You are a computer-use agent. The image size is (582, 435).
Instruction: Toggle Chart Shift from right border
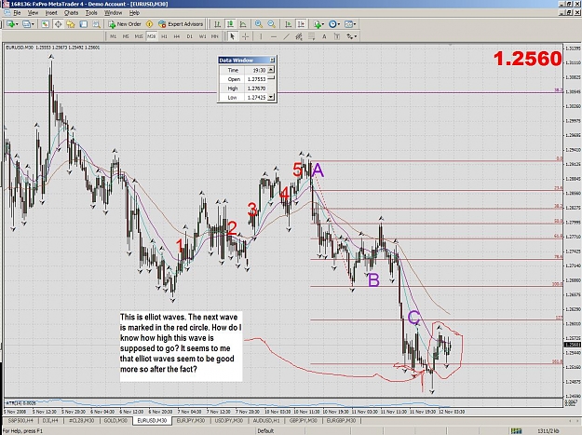pos(301,24)
